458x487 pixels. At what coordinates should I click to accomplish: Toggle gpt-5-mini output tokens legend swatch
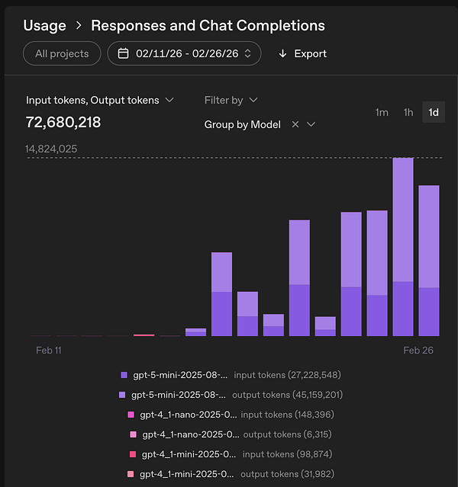pos(123,395)
